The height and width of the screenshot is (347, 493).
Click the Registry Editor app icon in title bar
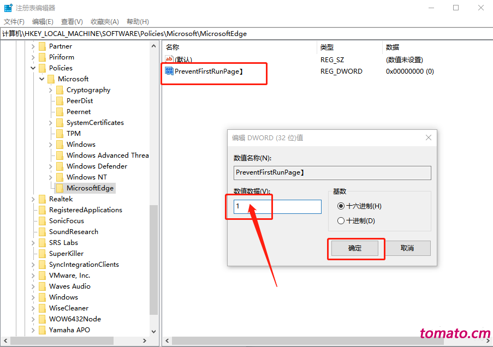pyautogui.click(x=8, y=8)
